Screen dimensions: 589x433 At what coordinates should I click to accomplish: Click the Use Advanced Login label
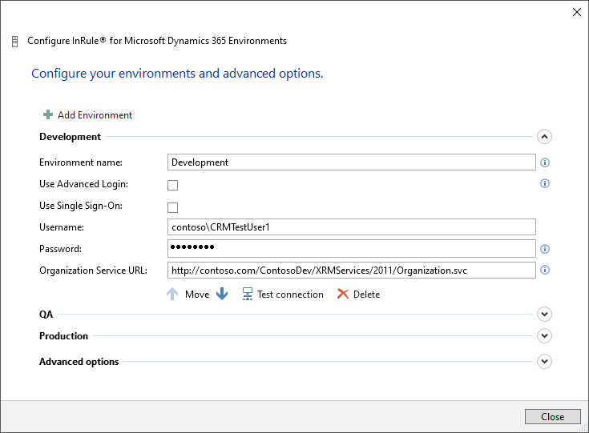[84, 184]
